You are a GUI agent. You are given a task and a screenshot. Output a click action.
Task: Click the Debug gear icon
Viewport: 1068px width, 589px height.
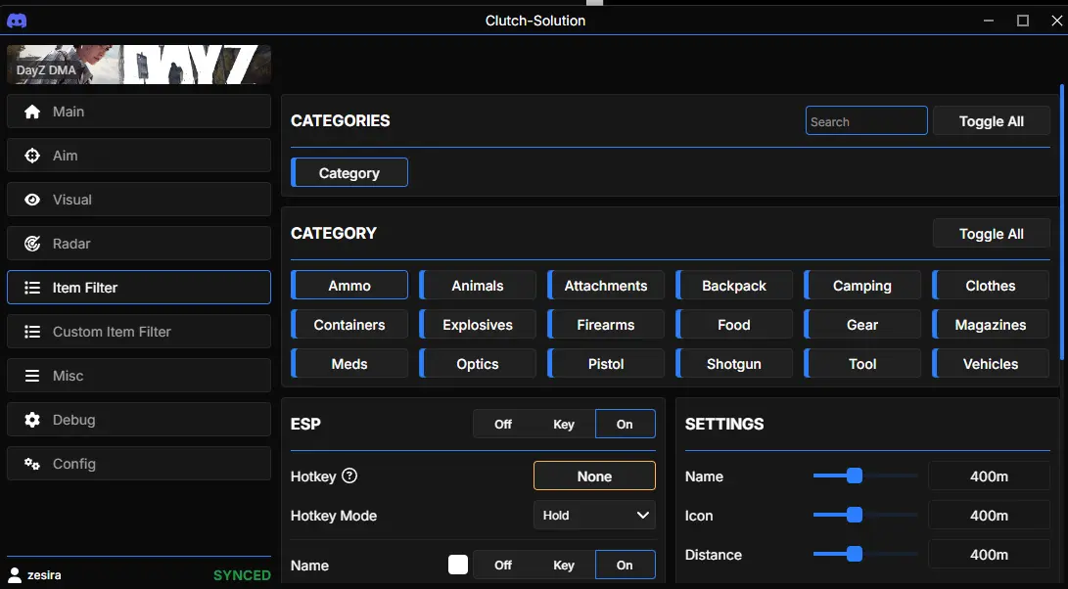(x=32, y=420)
